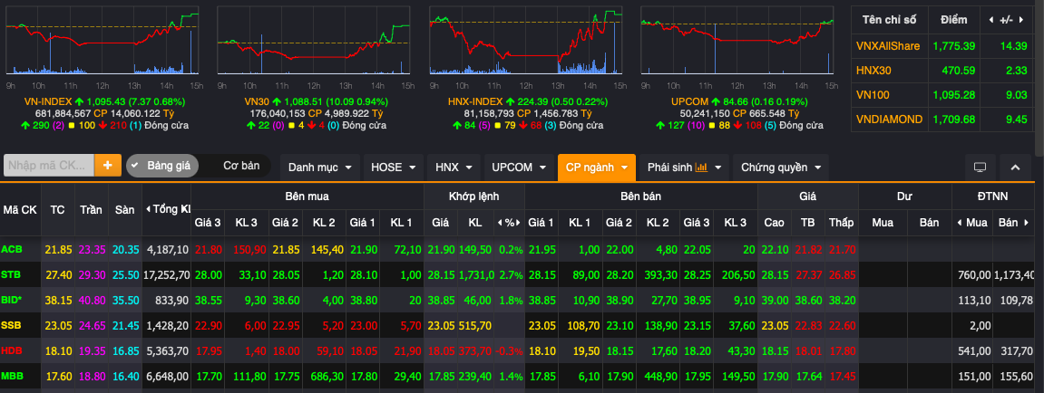
Task: Click HDB percent change -0.3%
Action: (510, 350)
